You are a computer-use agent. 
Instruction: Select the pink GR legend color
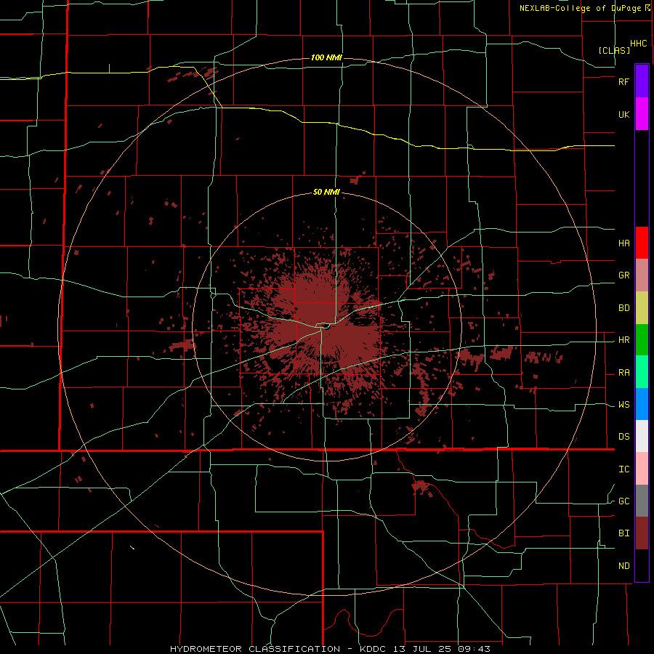642,275
